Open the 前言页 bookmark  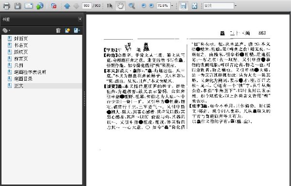click(x=21, y=58)
